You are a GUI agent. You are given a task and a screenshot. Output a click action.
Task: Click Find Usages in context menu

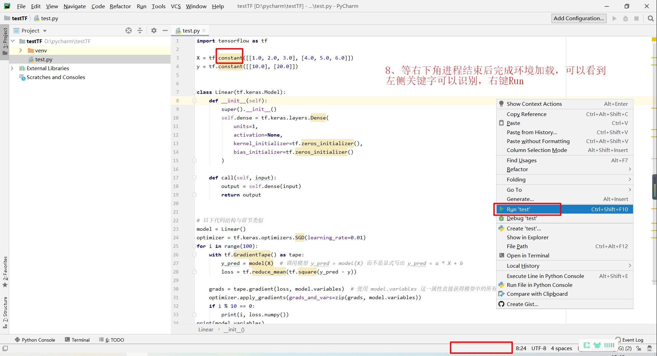coord(565,161)
